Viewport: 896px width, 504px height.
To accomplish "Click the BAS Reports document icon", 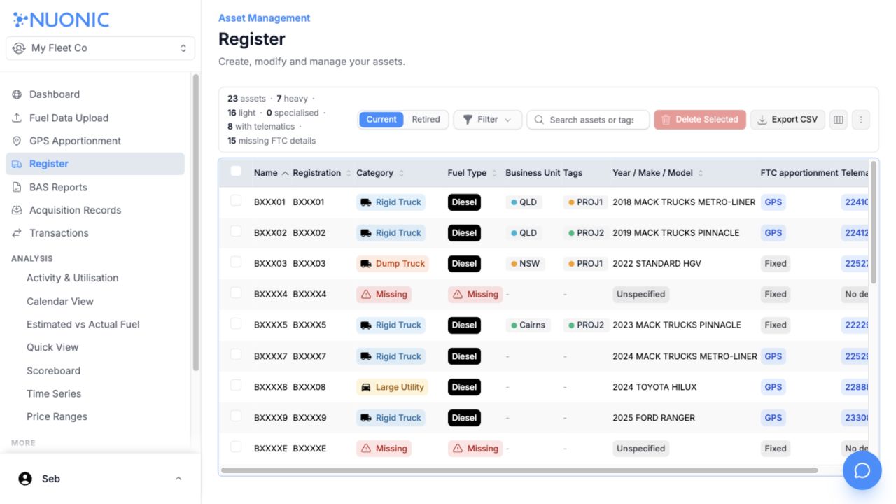I will (x=17, y=187).
